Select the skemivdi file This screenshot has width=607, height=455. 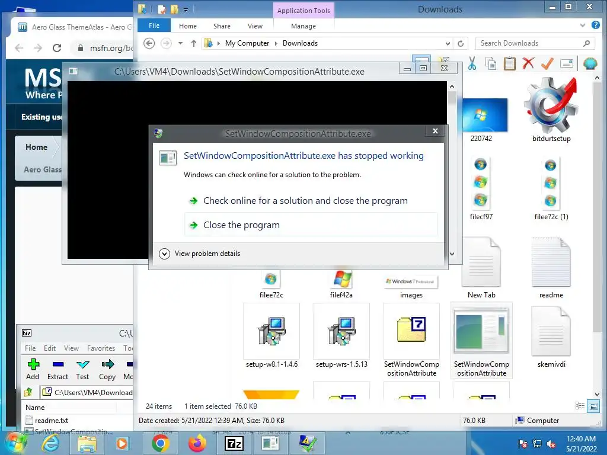pos(551,337)
